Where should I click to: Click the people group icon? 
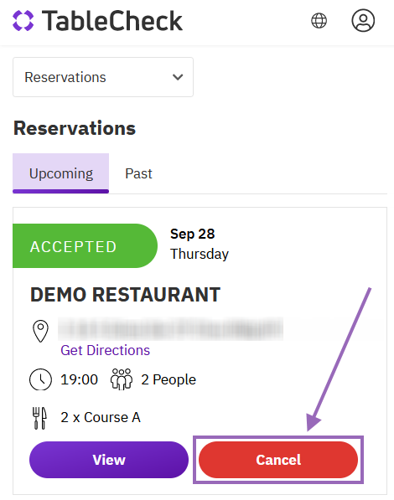pyautogui.click(x=122, y=379)
